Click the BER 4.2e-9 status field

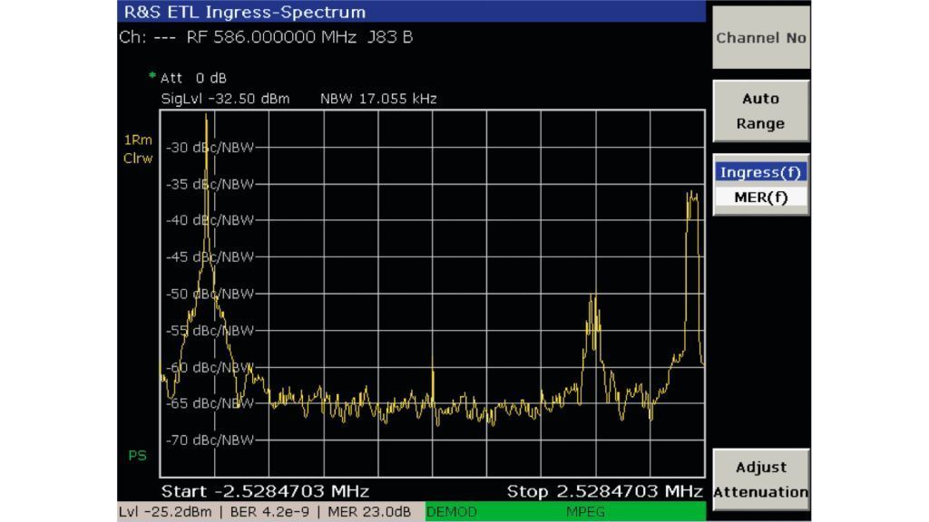tap(279, 512)
